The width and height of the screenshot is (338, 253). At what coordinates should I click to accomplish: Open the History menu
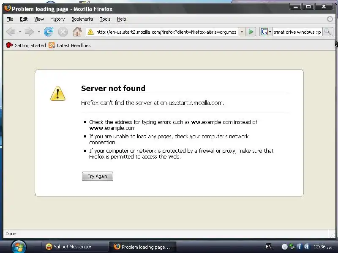point(57,19)
